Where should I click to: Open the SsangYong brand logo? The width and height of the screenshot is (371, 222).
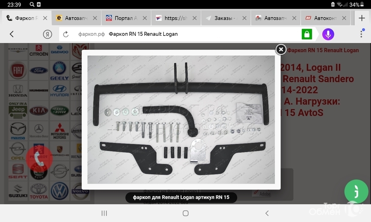59,171
